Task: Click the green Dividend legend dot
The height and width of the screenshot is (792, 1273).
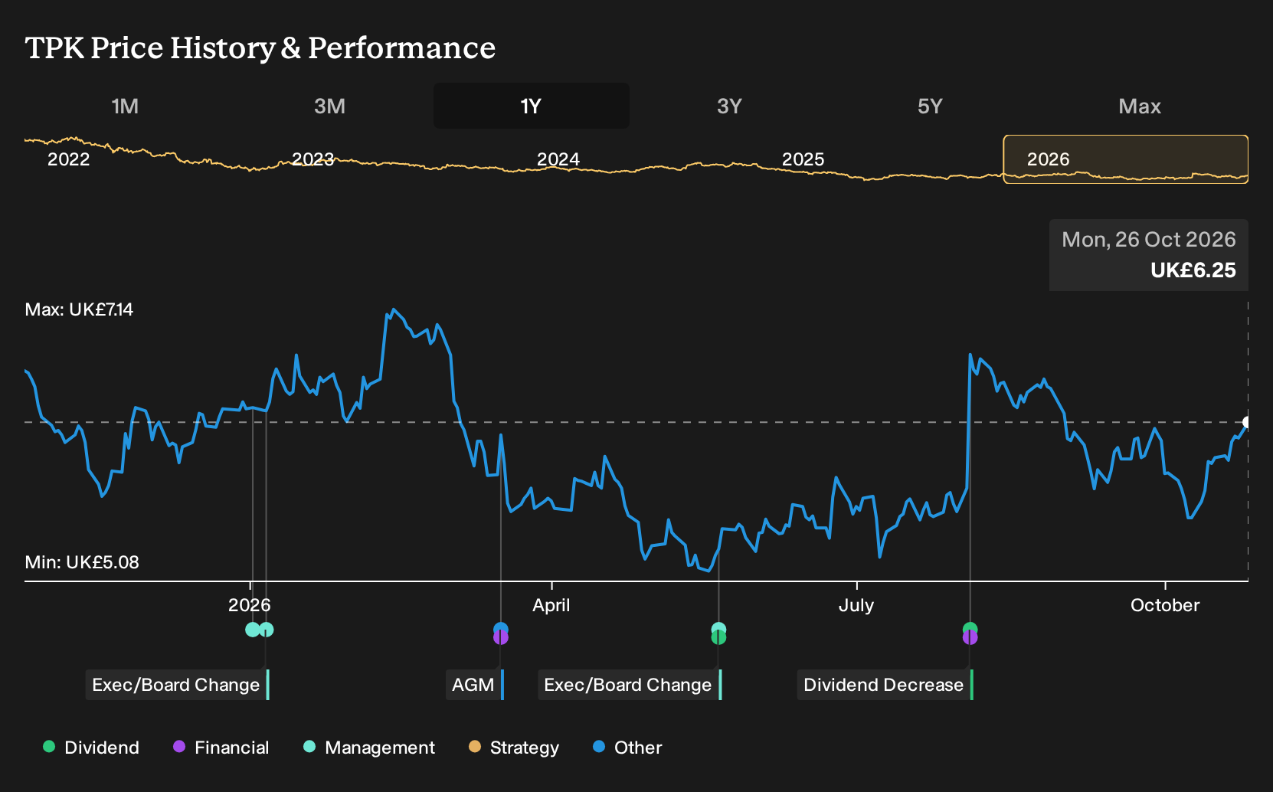Action: pyautogui.click(x=49, y=746)
